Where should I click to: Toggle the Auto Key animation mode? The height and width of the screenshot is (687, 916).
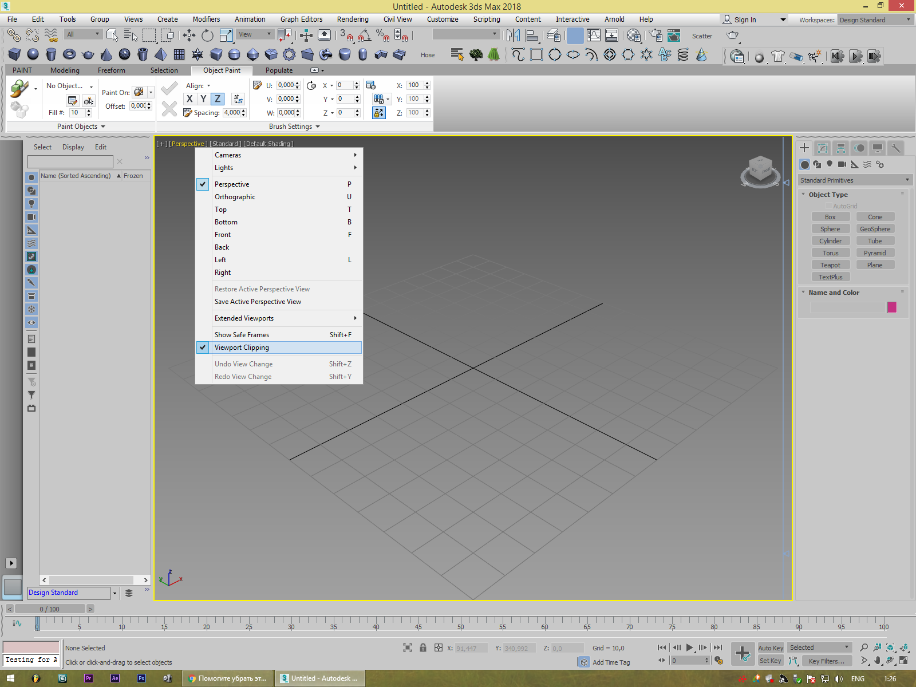click(771, 647)
